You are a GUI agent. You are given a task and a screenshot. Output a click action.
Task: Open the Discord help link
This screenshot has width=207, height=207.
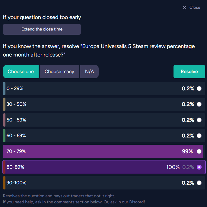(x=137, y=202)
